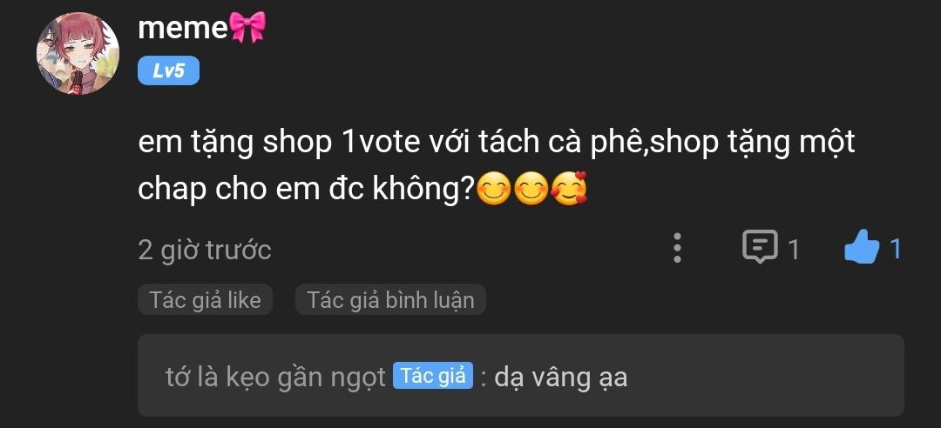This screenshot has height=428, width=941.
Task: Tap the '2 giờ trước' timestamp
Action: click(205, 250)
